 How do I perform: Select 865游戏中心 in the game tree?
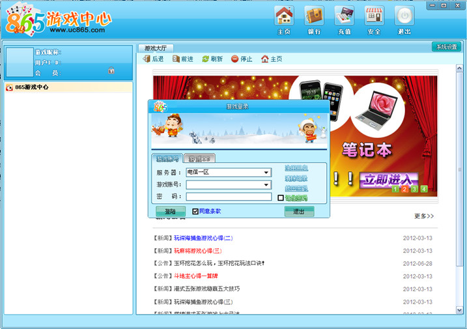[68, 87]
